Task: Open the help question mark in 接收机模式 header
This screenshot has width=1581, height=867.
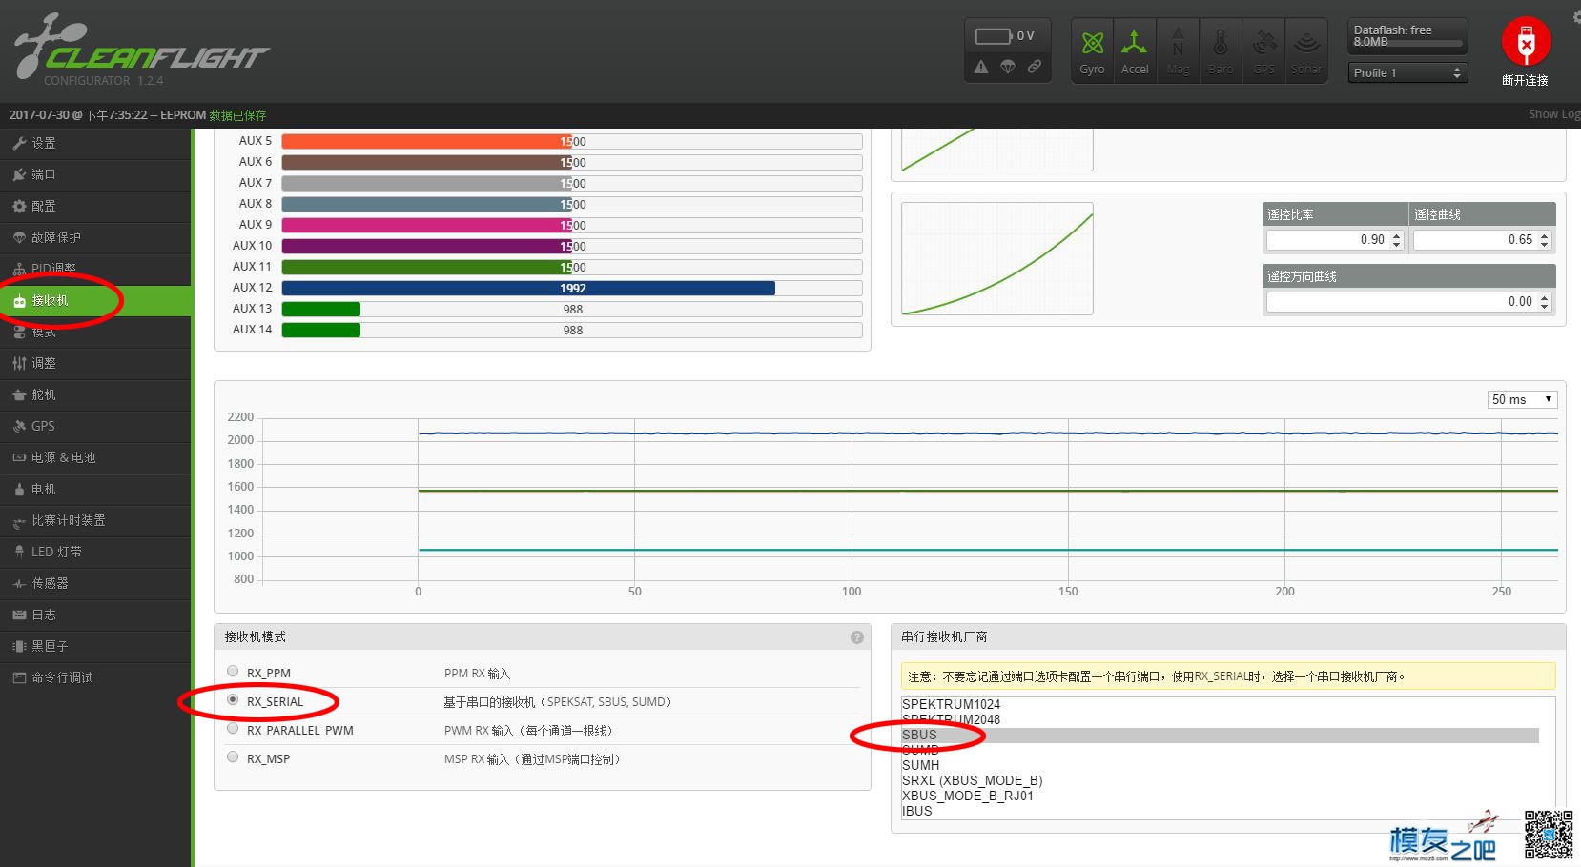Action: click(x=857, y=637)
